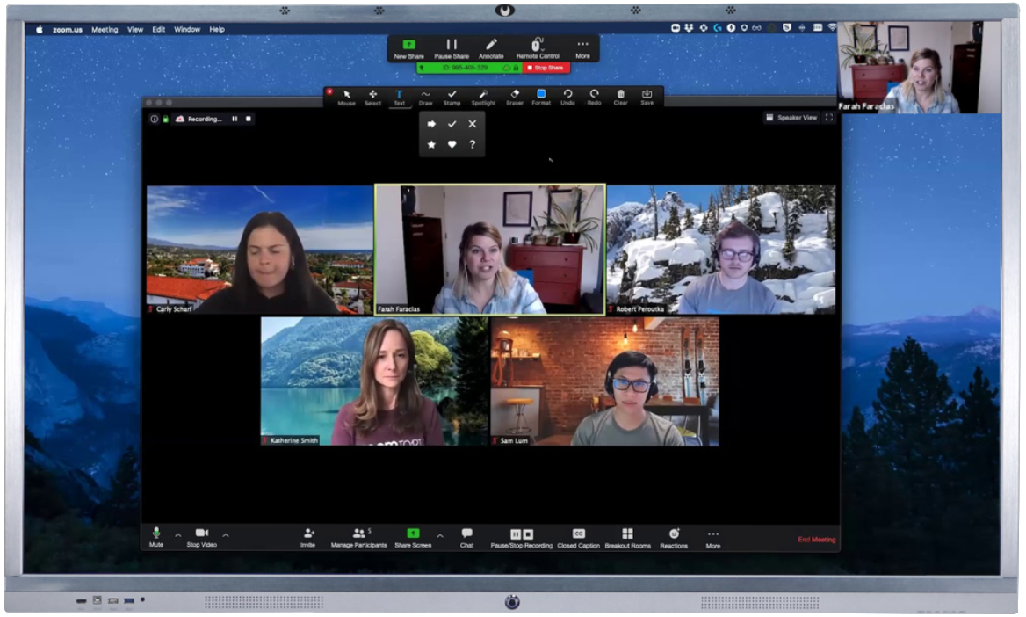The width and height of the screenshot is (1026, 617).
Task: Choose the heart stamp
Action: pyautogui.click(x=452, y=144)
